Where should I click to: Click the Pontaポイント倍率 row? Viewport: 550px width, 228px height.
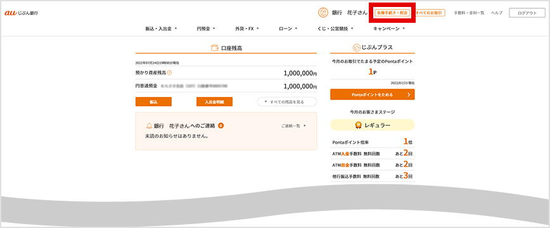[372, 142]
